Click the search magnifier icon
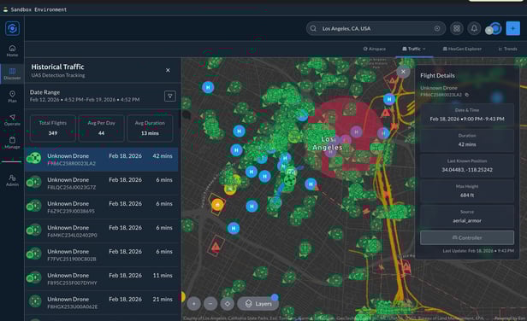Screen dimensions: 527x321 [x=313, y=28]
